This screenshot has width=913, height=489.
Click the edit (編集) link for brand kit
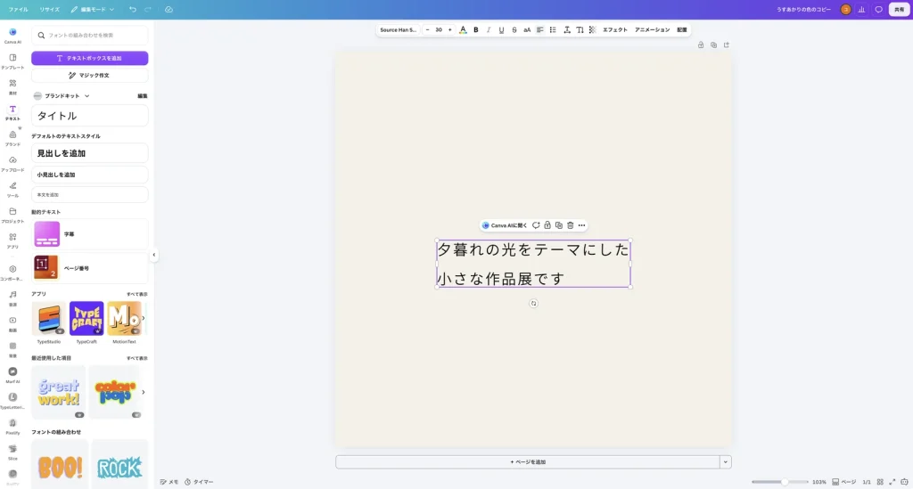coord(142,96)
